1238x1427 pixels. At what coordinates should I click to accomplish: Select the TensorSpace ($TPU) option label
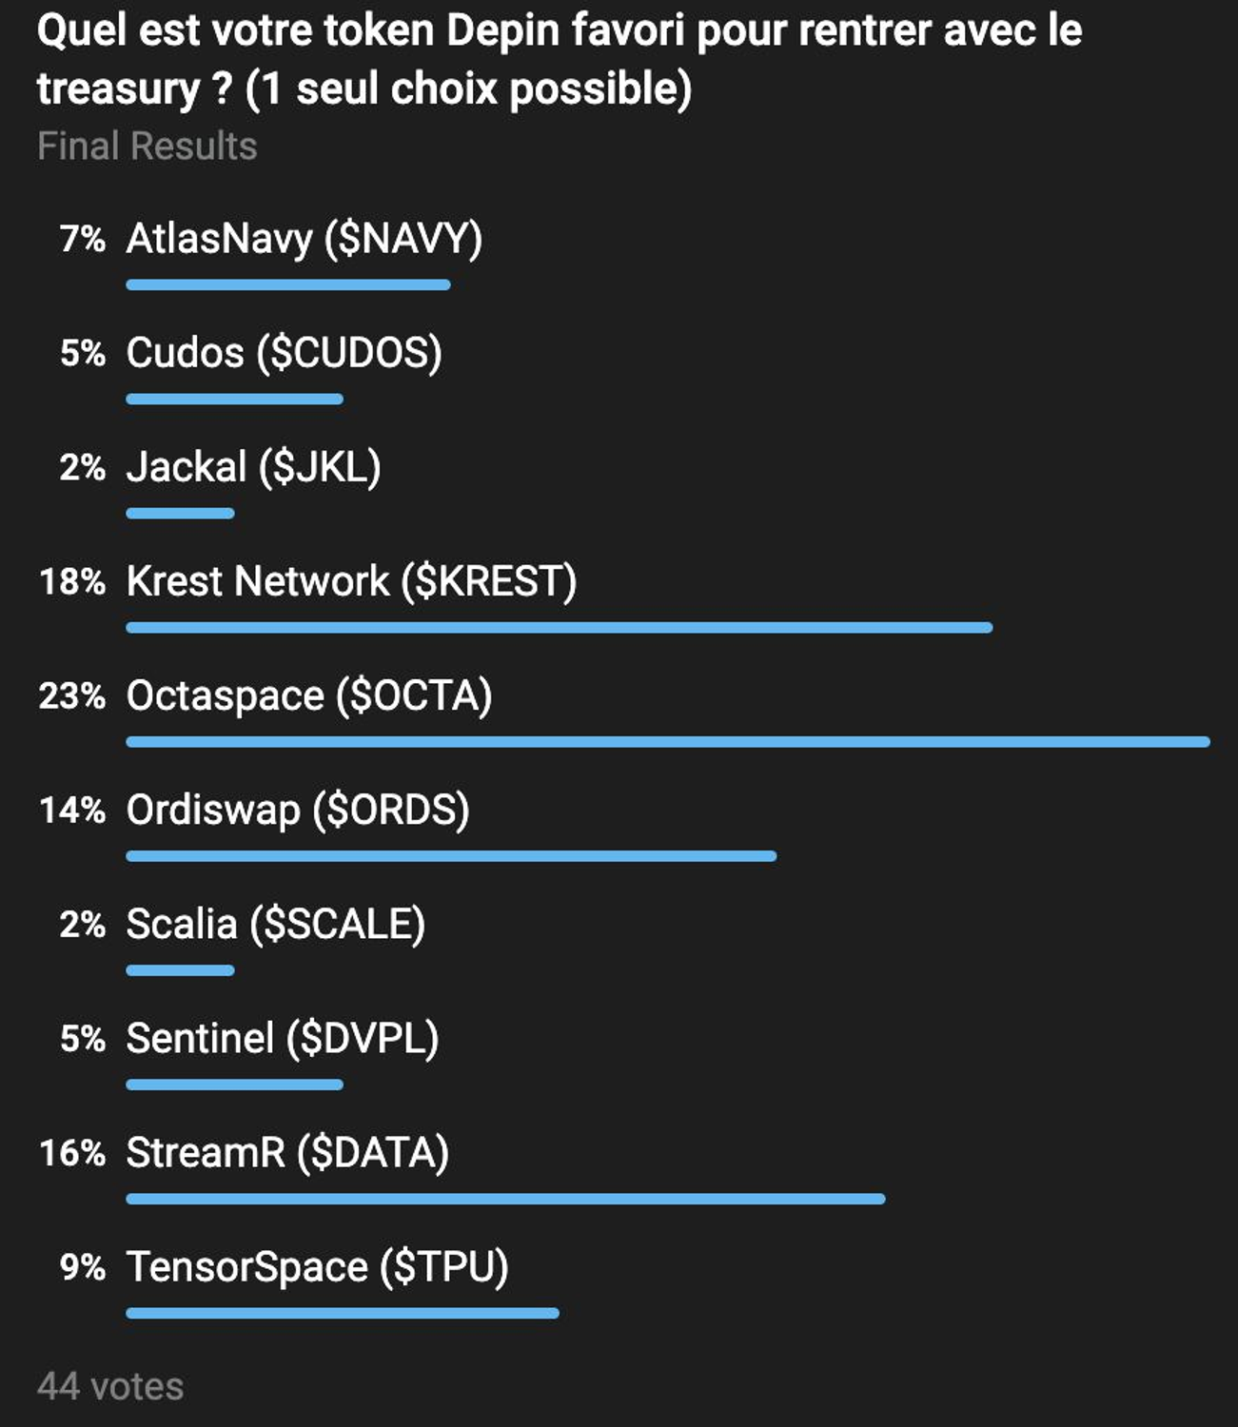click(317, 1266)
